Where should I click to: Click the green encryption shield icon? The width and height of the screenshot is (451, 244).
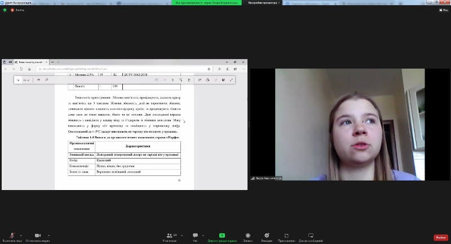[4, 10]
